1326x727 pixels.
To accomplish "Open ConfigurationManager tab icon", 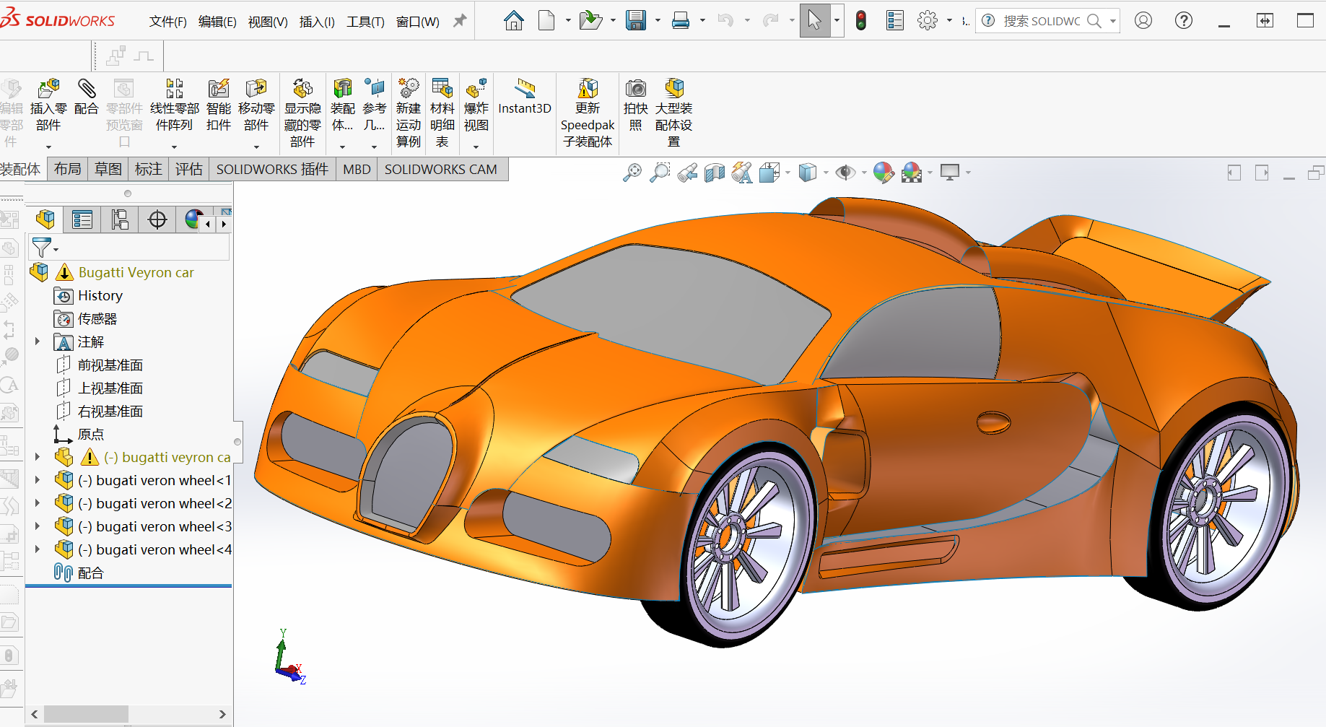I will tap(120, 219).
